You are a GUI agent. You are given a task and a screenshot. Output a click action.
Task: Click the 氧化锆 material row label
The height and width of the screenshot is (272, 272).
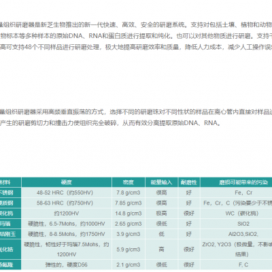(10, 250)
